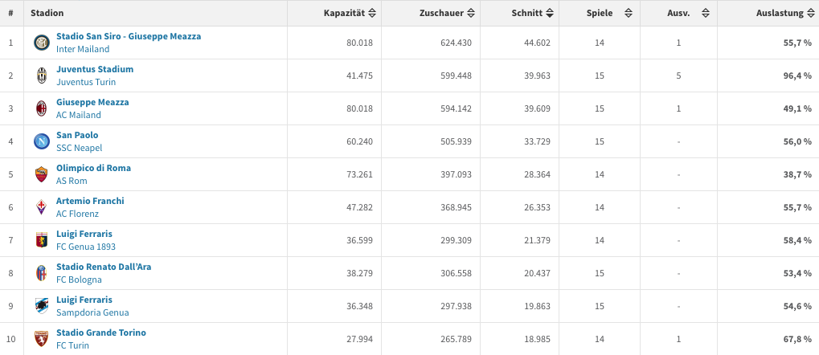This screenshot has width=819, height=355.
Task: Open the FC Genua 1893 team link
Action: coord(86,247)
